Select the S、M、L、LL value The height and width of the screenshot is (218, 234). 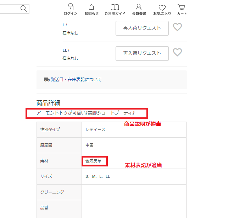click(97, 176)
